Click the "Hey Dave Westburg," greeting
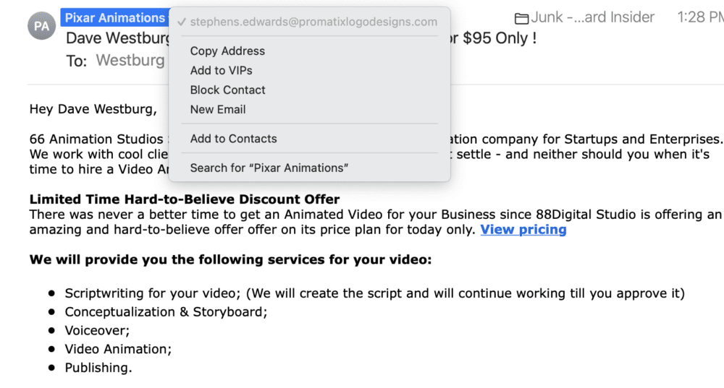 click(93, 109)
